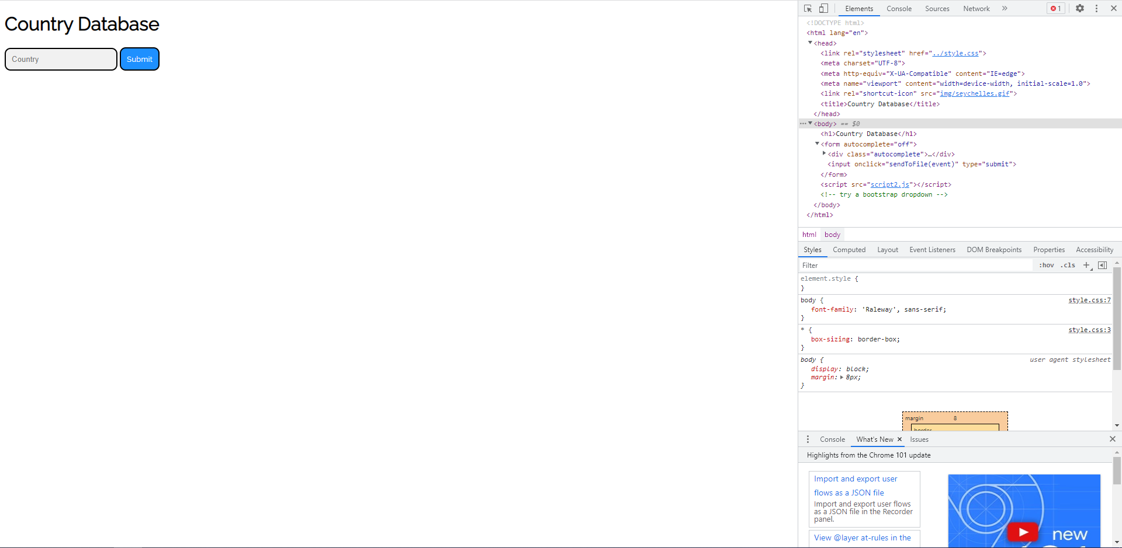The height and width of the screenshot is (548, 1122).
Task: Toggle the device emulation toolbar
Action: (x=823, y=8)
